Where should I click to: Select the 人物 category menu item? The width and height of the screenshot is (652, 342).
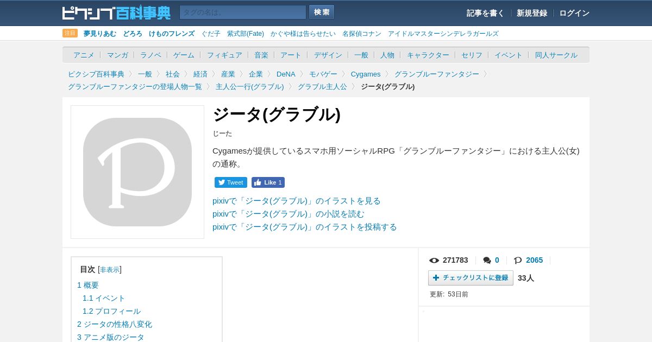point(387,55)
